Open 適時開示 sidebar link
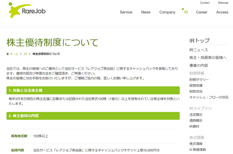This screenshot has width=233, height=154. [x=196, y=120]
